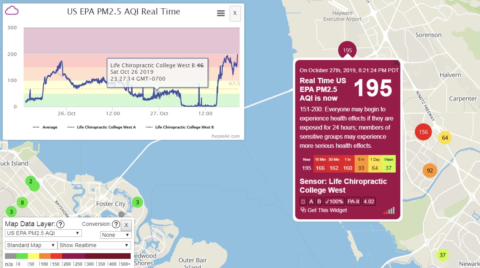Select the 195 sensor map marker
The width and height of the screenshot is (480, 268).
point(347,50)
